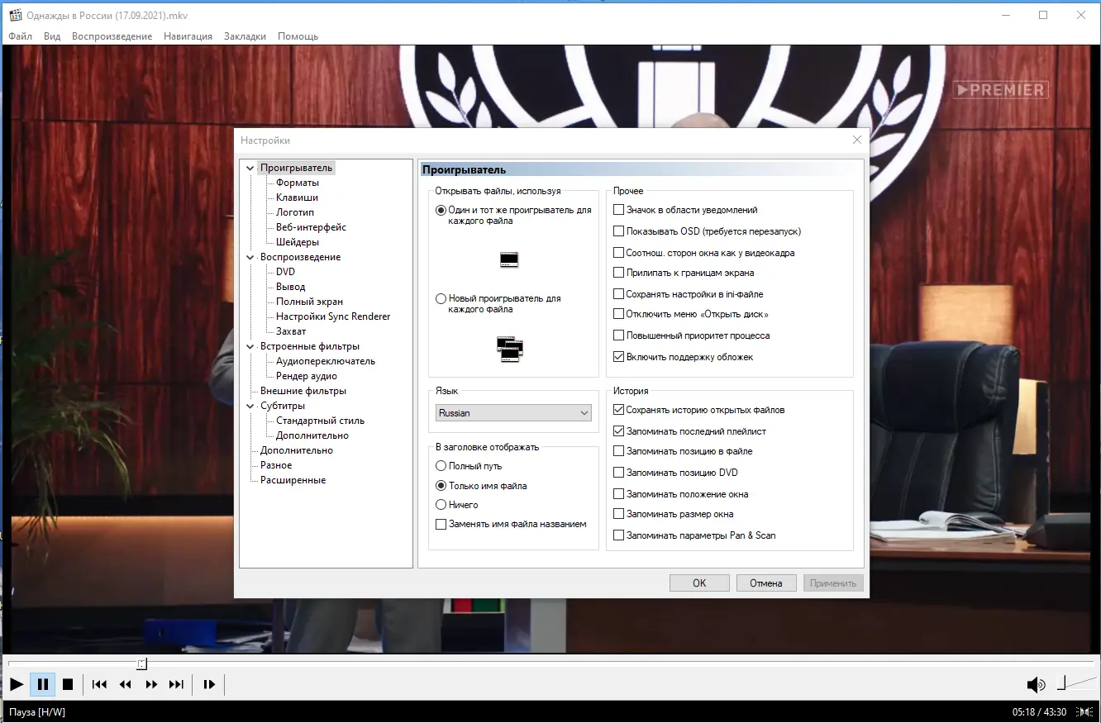The width and height of the screenshot is (1101, 723).
Task: Open the Форматы settings page
Action: tap(298, 183)
